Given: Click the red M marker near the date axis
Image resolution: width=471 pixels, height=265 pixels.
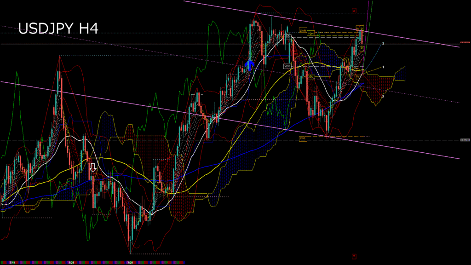Looking at the screenshot, I should [x=354, y=256].
